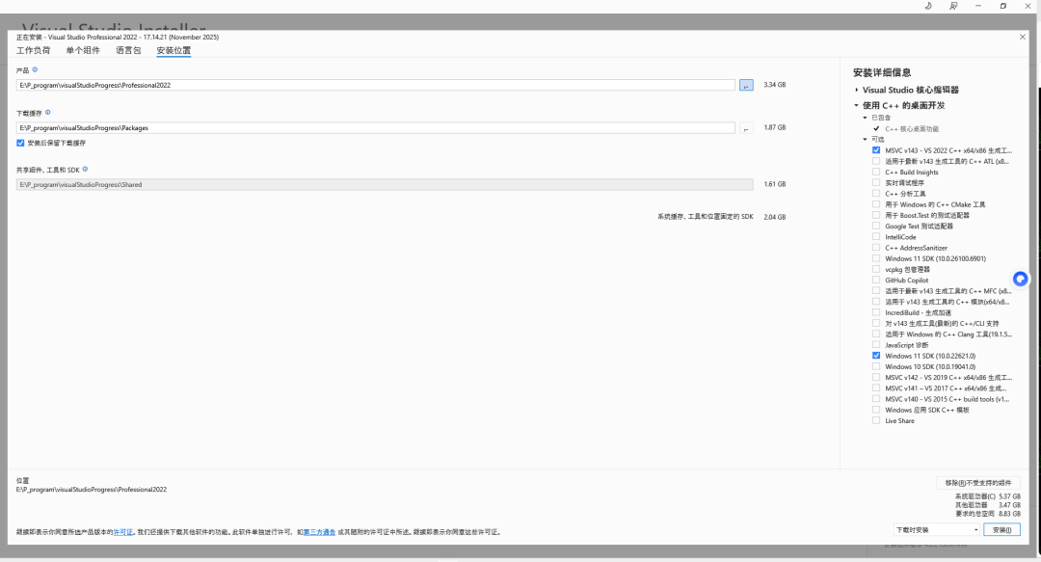Check the C++ 分析工具 component
Viewport: 1041px width, 562px height.
click(x=876, y=194)
